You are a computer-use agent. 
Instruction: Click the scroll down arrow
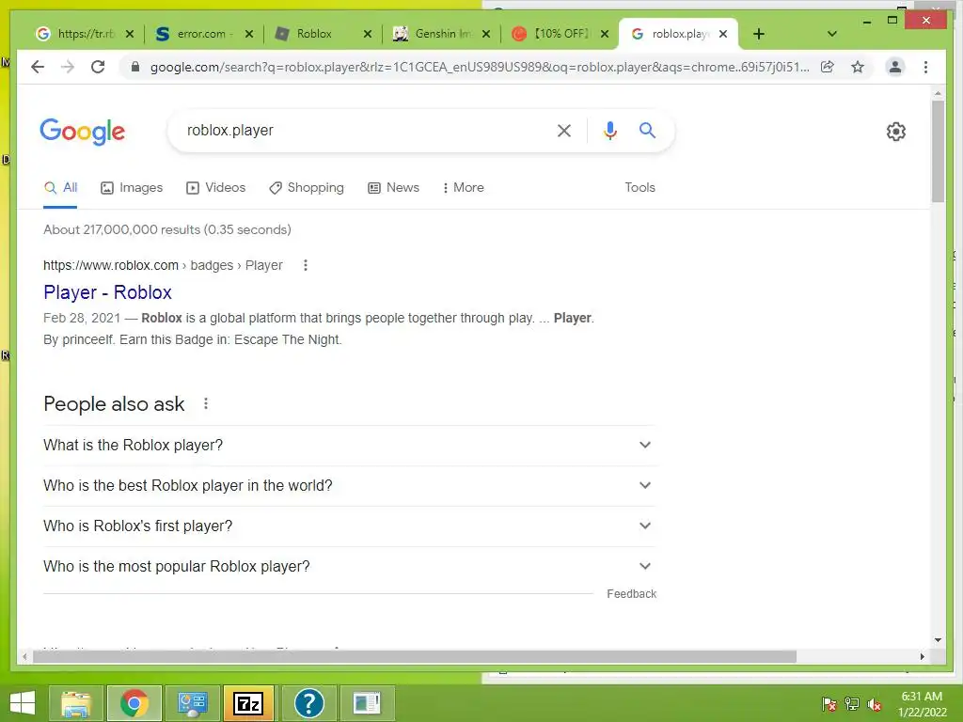coord(938,640)
